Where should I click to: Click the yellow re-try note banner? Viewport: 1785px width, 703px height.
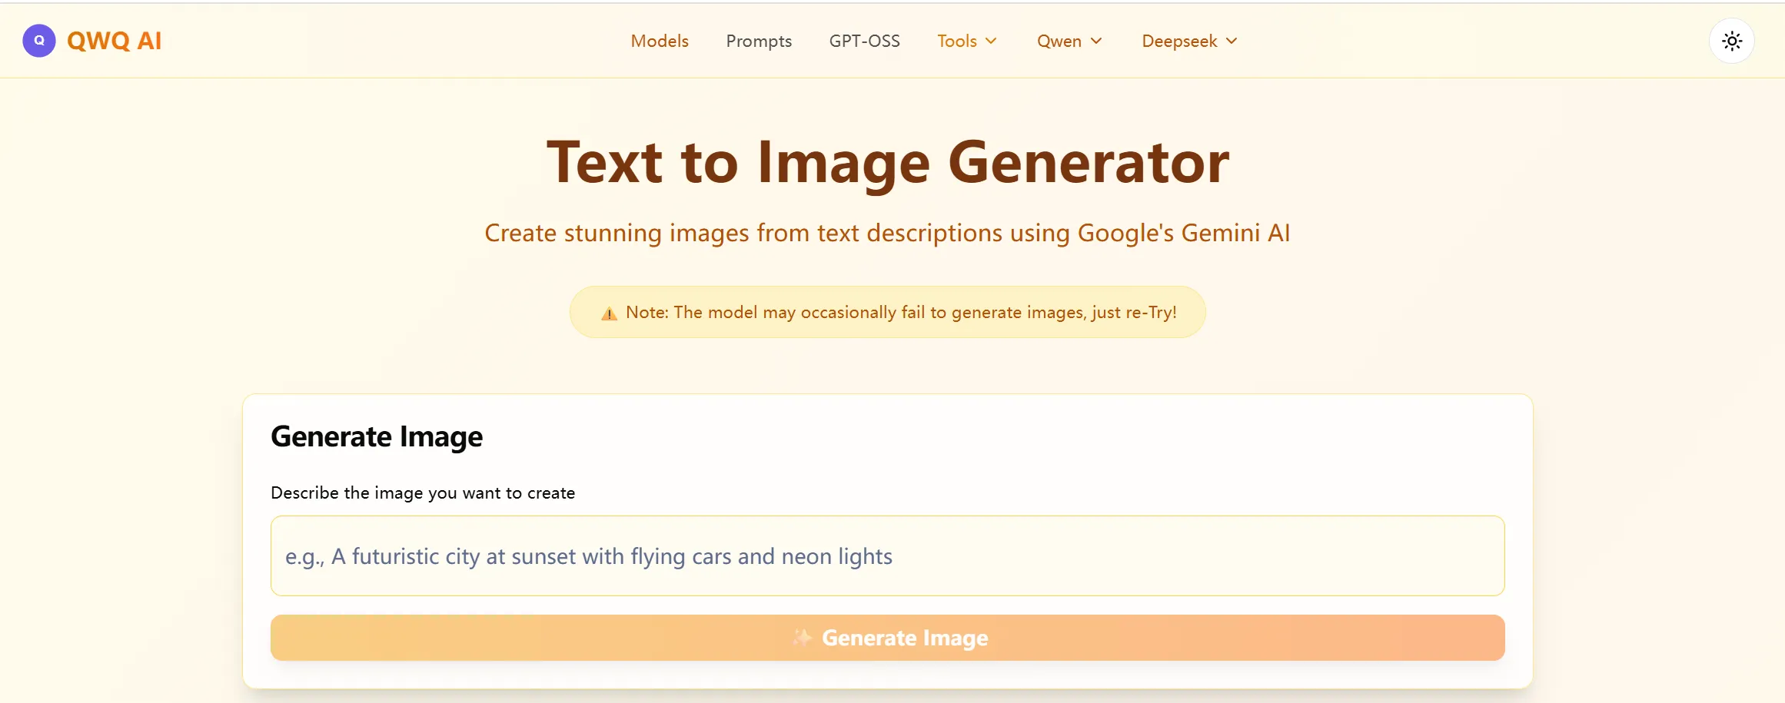(887, 312)
